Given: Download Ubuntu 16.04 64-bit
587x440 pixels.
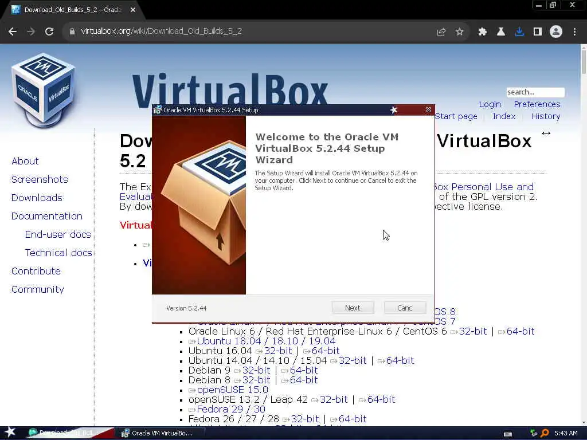Looking at the screenshot, I should (326, 351).
